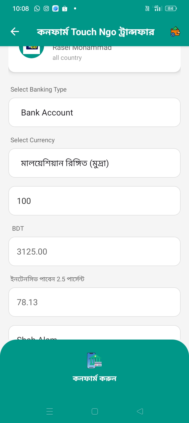Click the shopping bag notification icon

click(65, 9)
